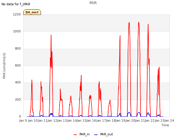Click the x-axis label Jan 18
Screen dimensions: 187x140
pos(111,120)
